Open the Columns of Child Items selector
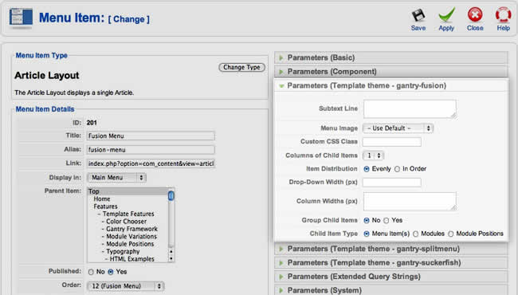Image resolution: width=518 pixels, height=295 pixels. [373, 155]
